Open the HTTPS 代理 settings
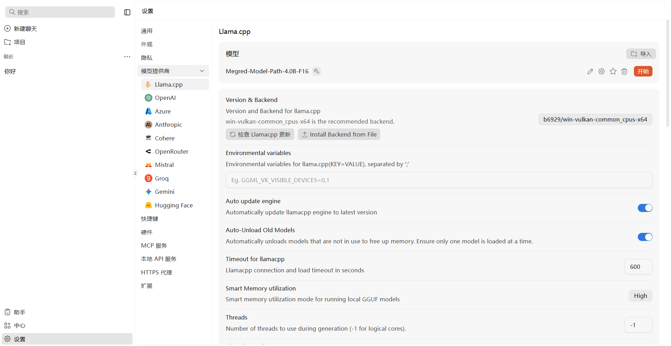 point(157,272)
